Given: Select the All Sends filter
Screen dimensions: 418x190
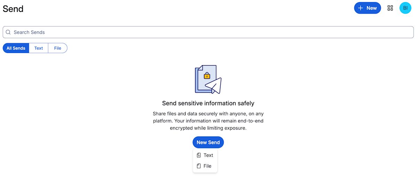Looking at the screenshot, I should (x=16, y=48).
